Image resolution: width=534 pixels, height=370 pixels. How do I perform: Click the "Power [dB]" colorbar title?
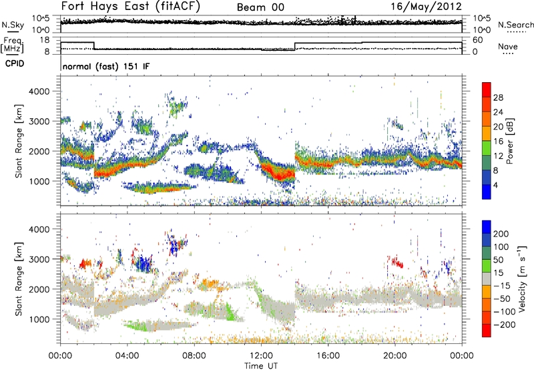tap(510, 141)
